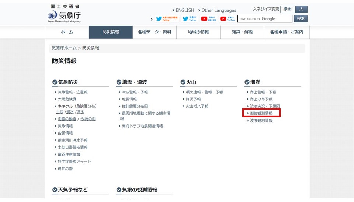Screen dimensions: 354x202
Task: Open the 土砂 kikikuru link
Action: click(60, 112)
